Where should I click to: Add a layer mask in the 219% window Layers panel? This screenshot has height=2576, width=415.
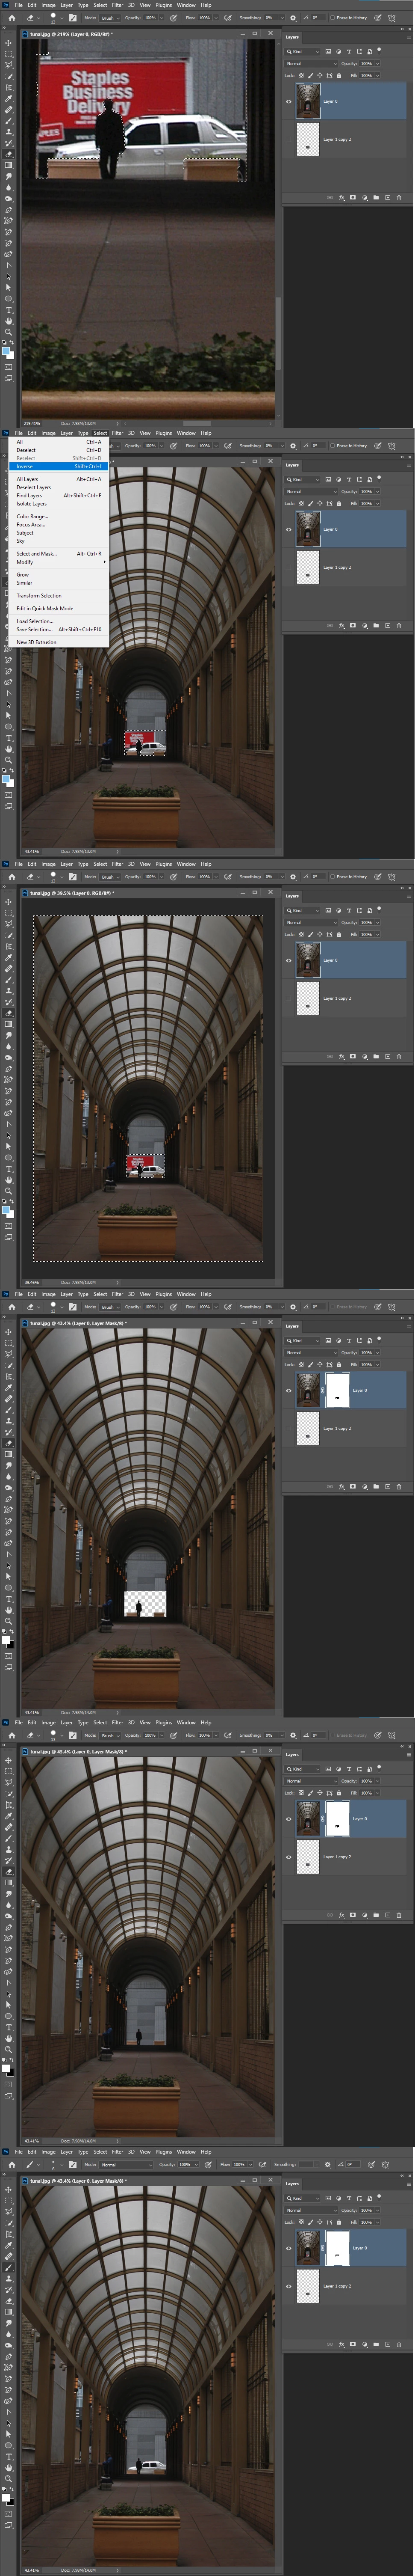coord(353,198)
